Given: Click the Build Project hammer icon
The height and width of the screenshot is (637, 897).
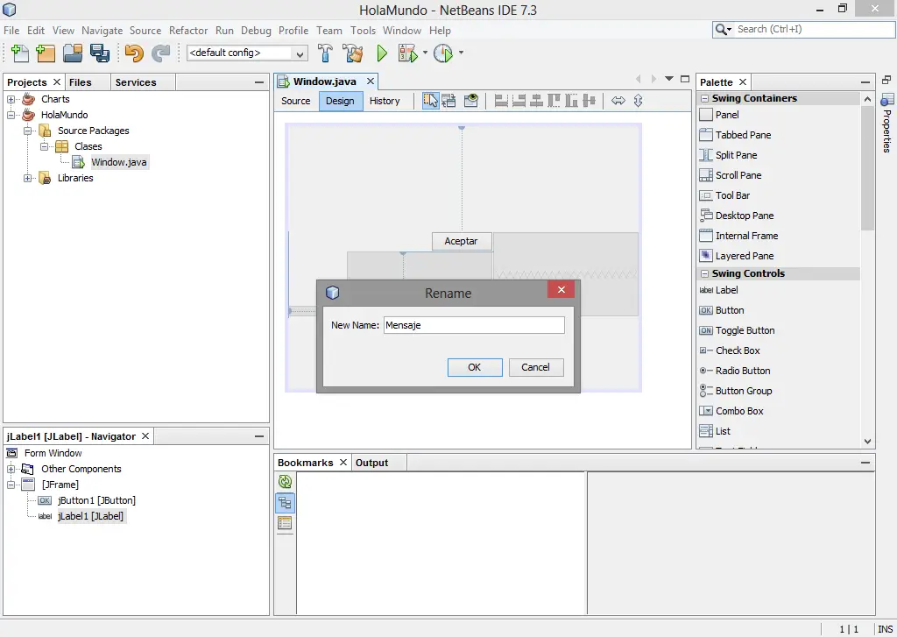Looking at the screenshot, I should pos(325,53).
